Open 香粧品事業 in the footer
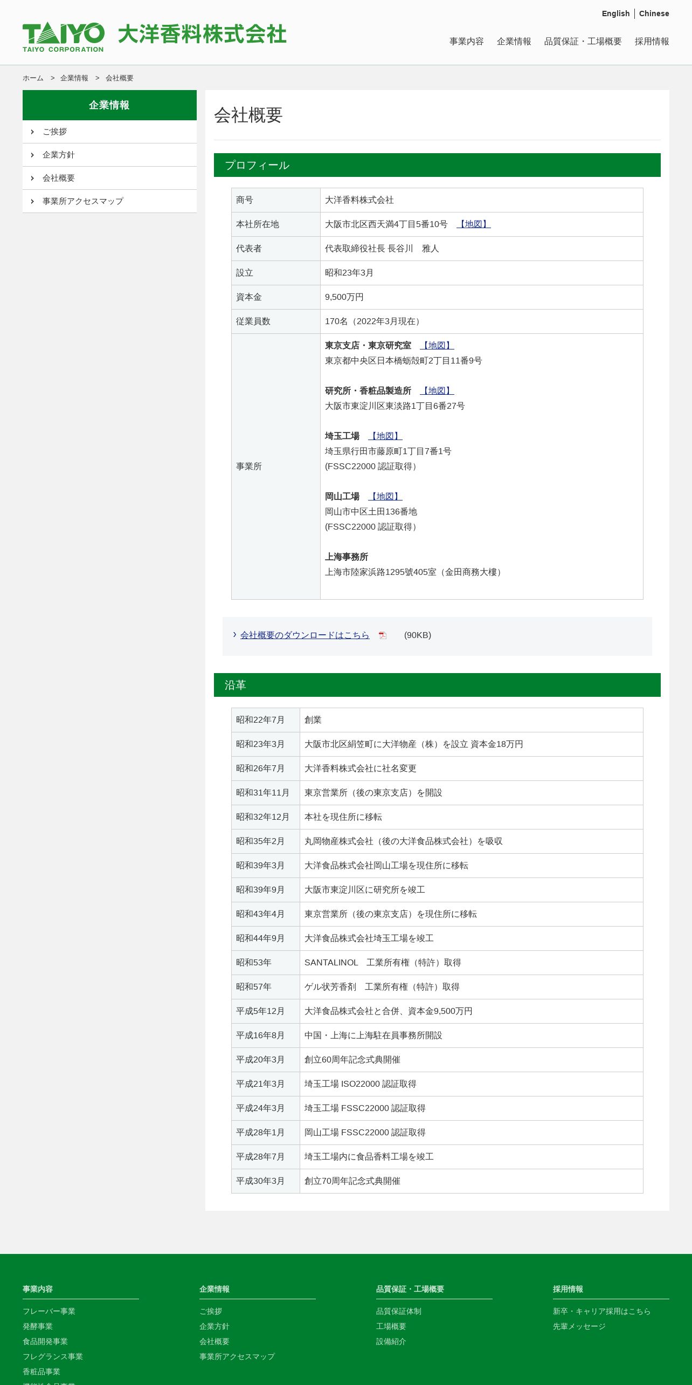The height and width of the screenshot is (1385, 692). coord(41,1372)
